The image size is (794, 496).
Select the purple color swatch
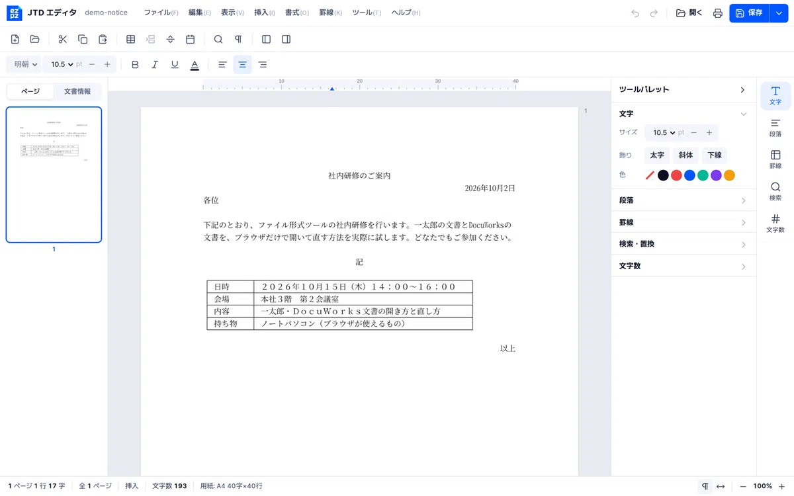[x=716, y=175]
